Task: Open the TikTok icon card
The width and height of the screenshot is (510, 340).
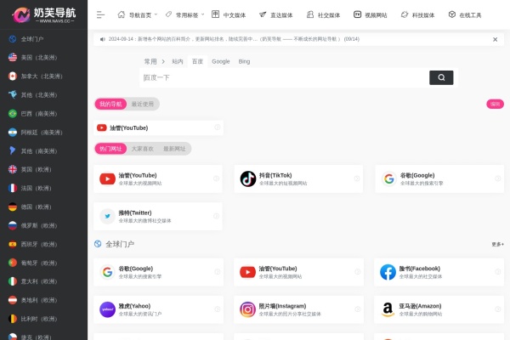Action: (248, 178)
